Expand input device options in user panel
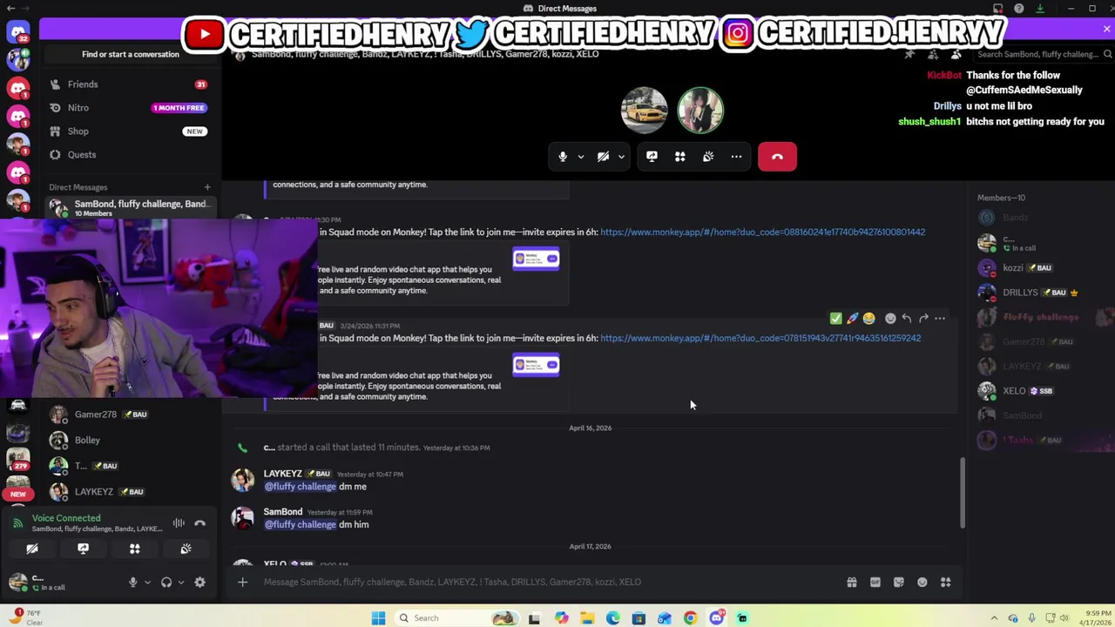Image resolution: width=1115 pixels, height=627 pixels. 147,583
